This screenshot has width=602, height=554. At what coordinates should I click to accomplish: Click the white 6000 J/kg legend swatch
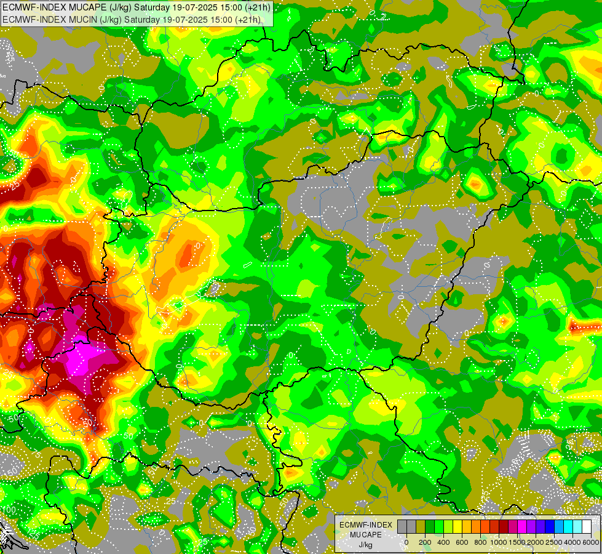coord(587,527)
